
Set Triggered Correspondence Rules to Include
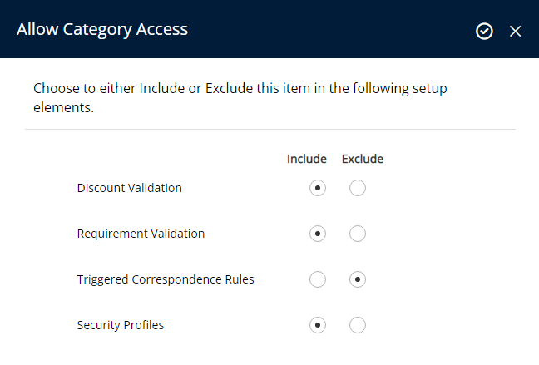(318, 279)
